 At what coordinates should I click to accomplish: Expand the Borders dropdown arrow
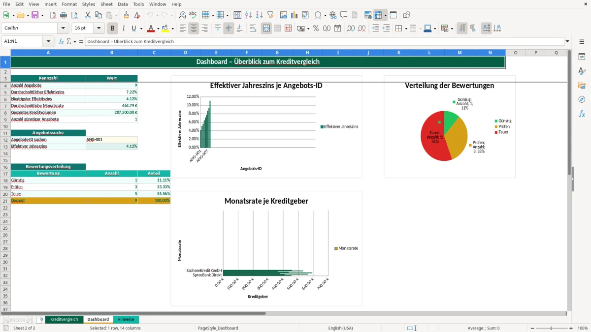click(405, 29)
